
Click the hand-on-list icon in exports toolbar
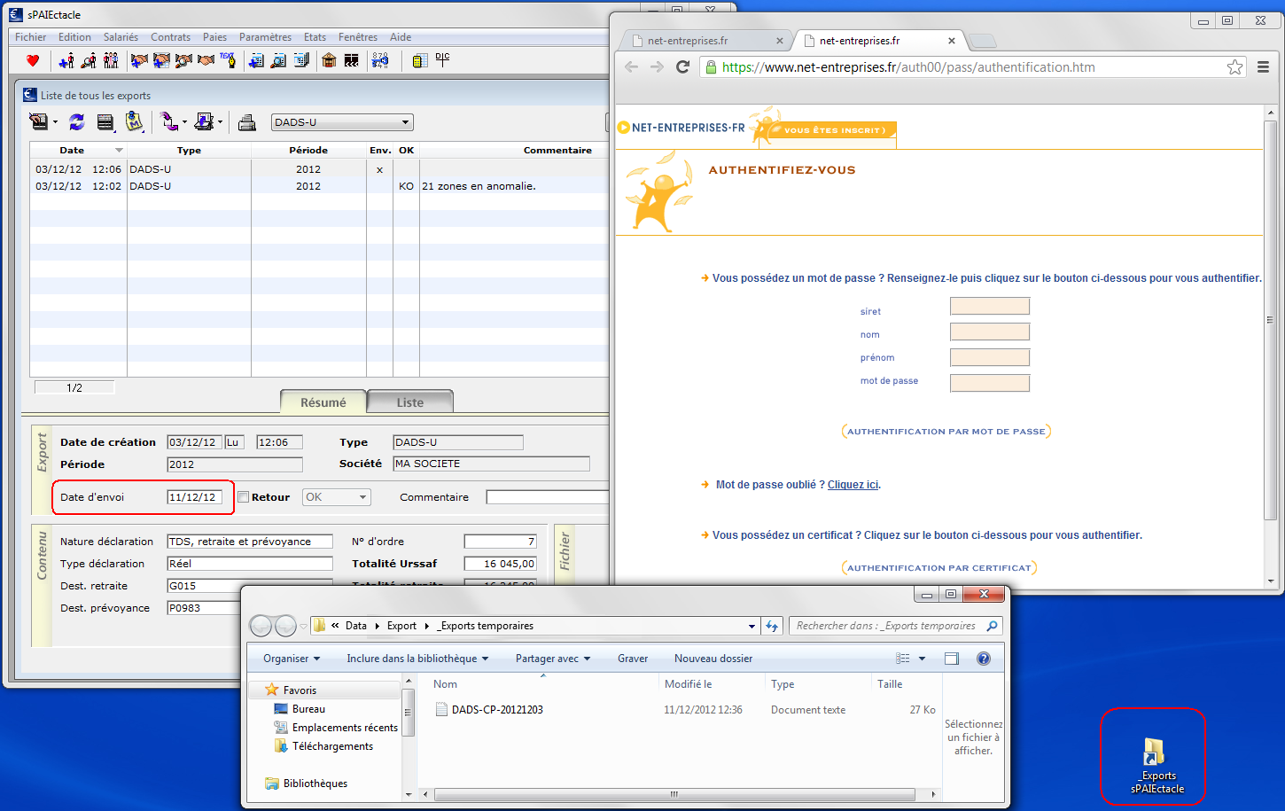[x=39, y=121]
